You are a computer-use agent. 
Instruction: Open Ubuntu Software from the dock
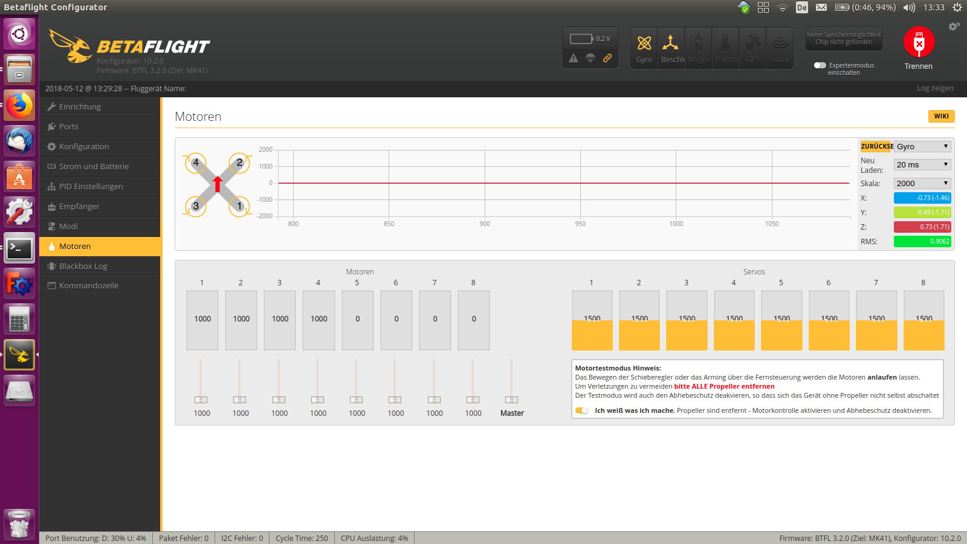point(19,176)
